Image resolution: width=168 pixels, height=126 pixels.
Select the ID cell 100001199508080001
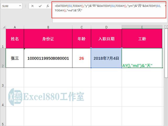(x=48, y=58)
